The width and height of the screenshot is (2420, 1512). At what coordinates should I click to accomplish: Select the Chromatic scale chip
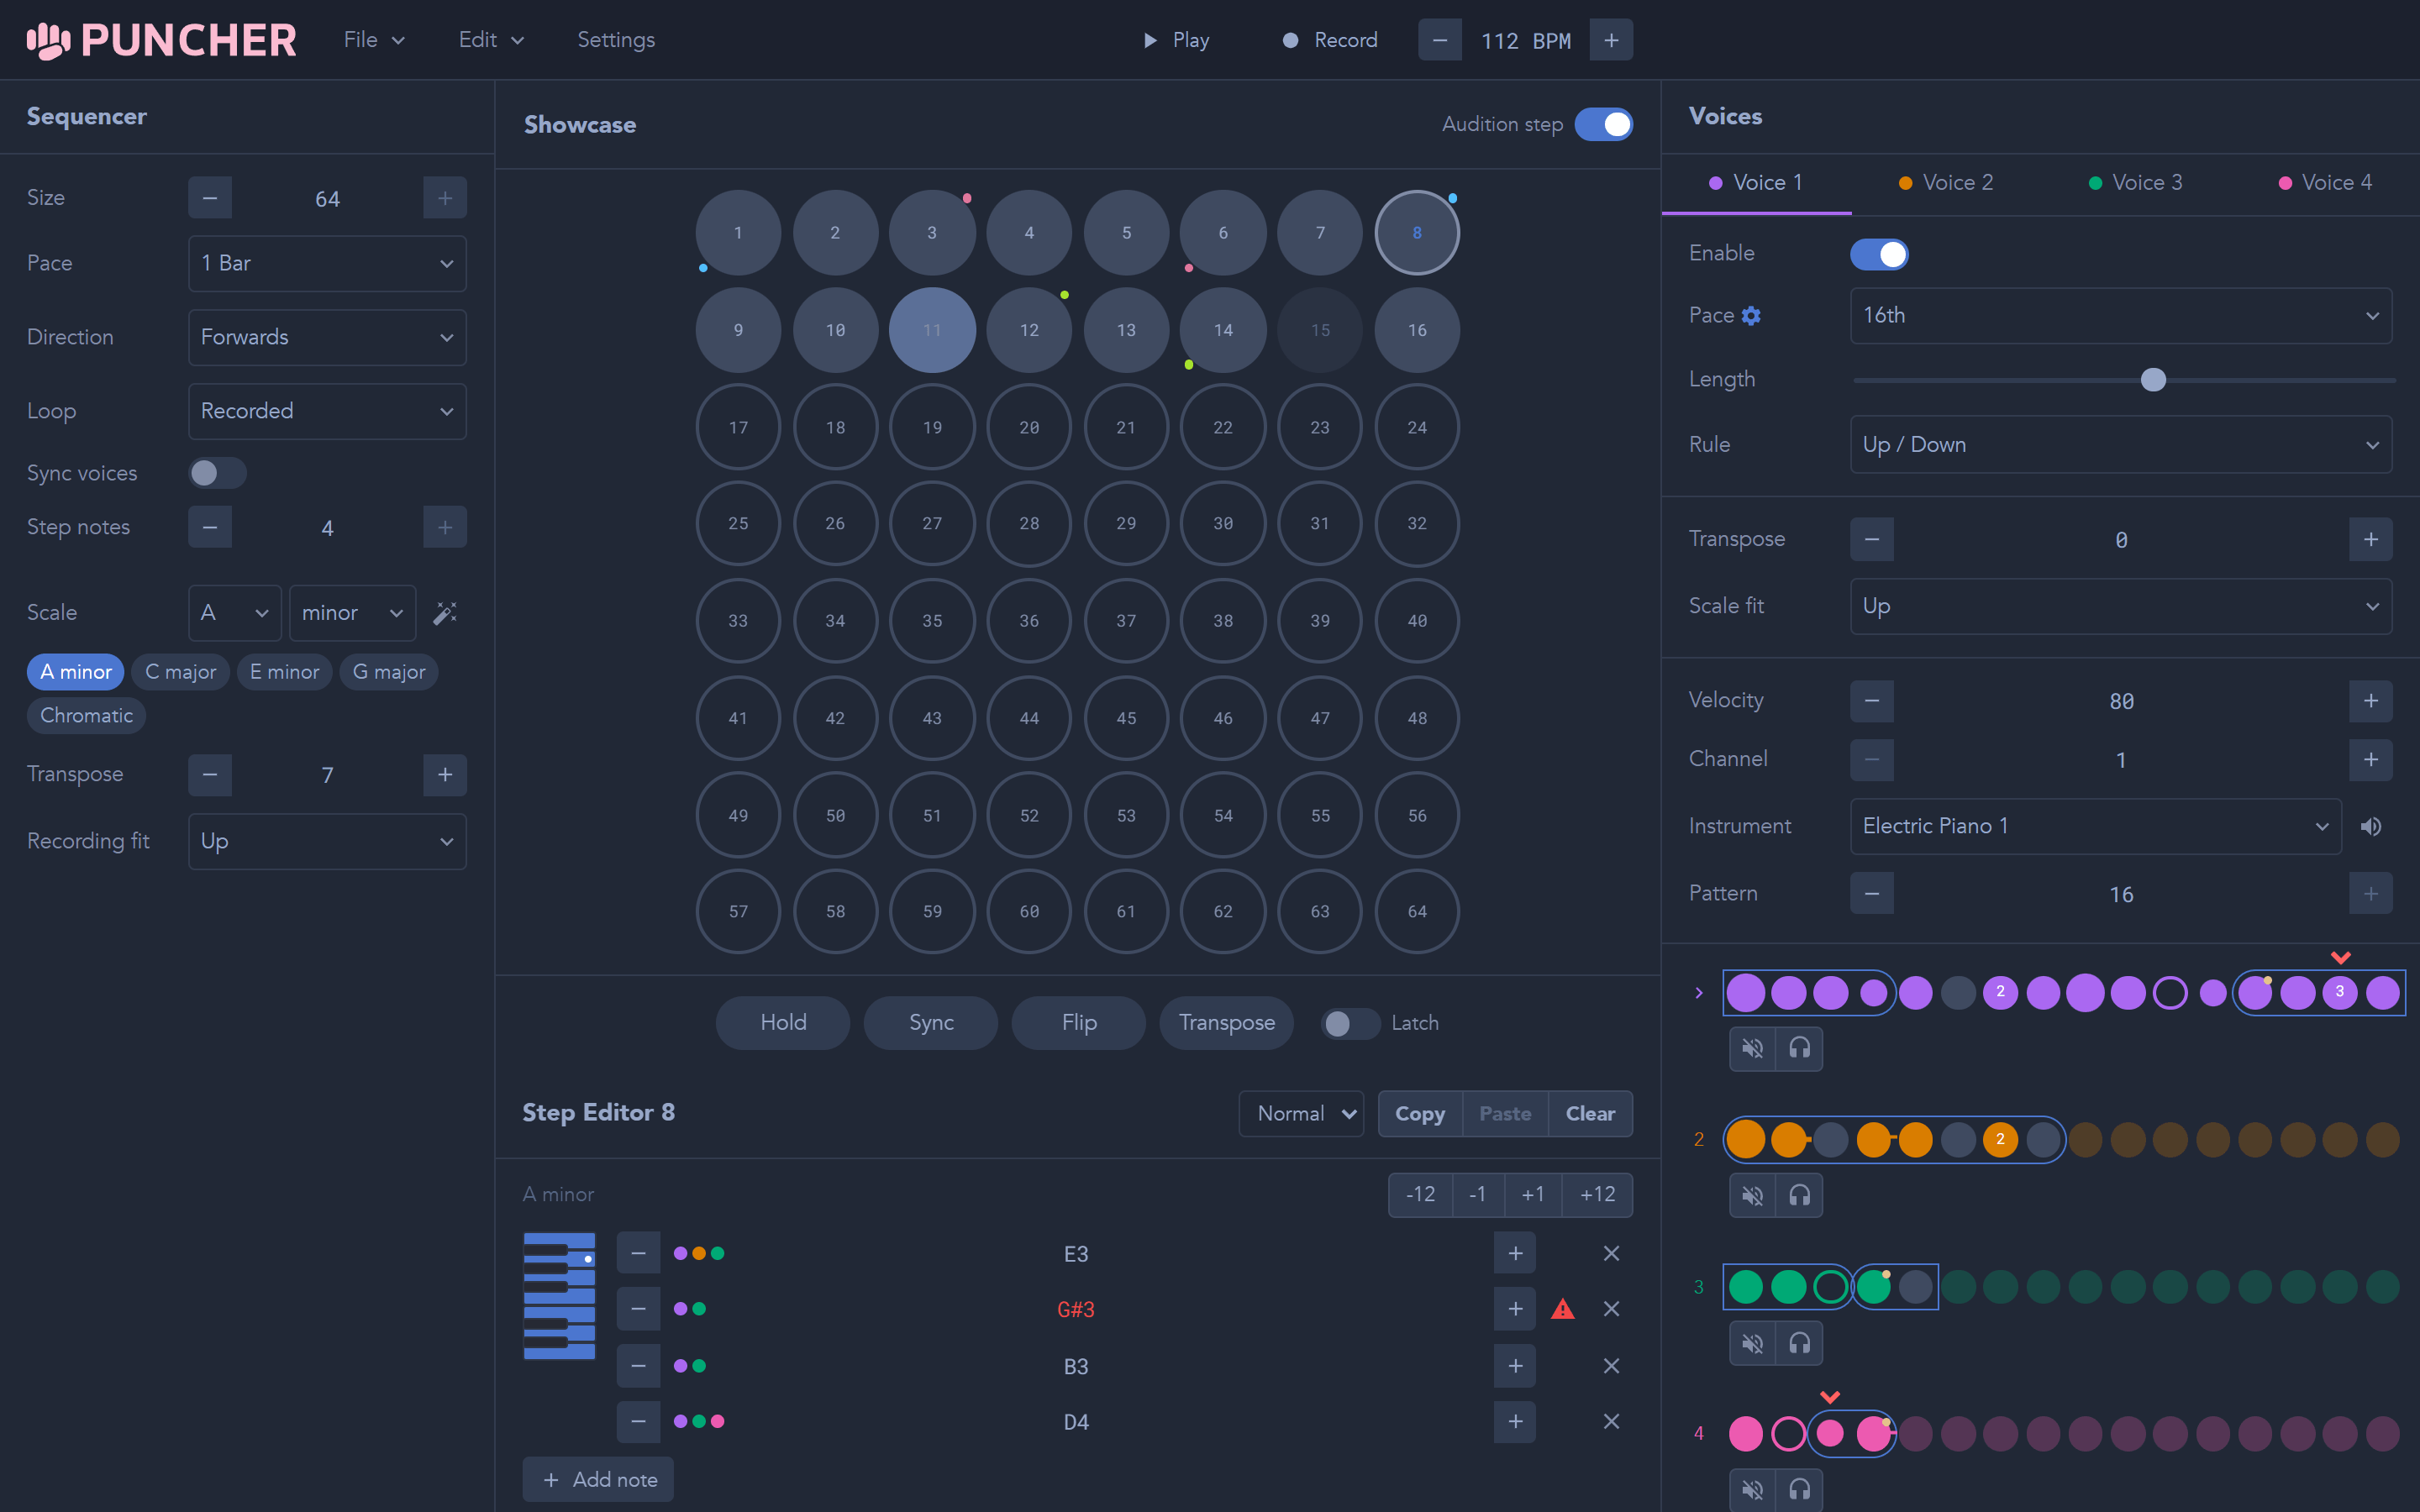[86, 716]
